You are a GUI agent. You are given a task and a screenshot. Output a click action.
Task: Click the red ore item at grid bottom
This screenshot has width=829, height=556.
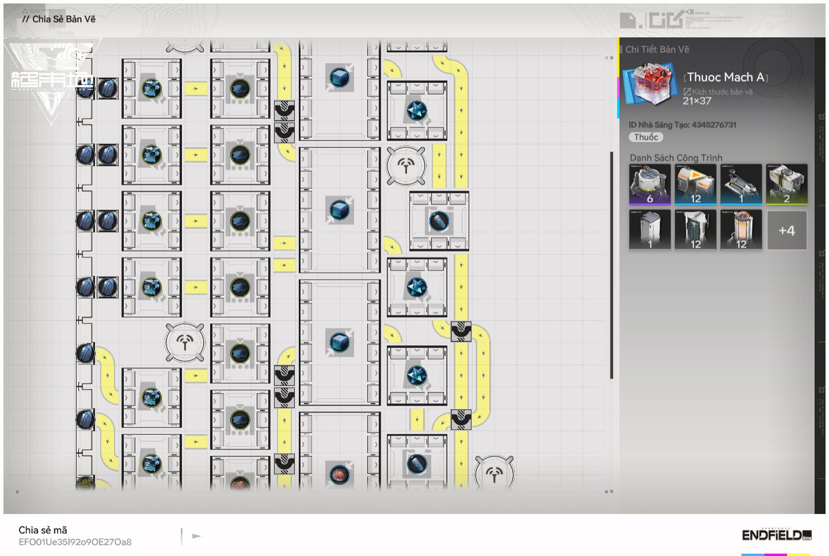340,474
